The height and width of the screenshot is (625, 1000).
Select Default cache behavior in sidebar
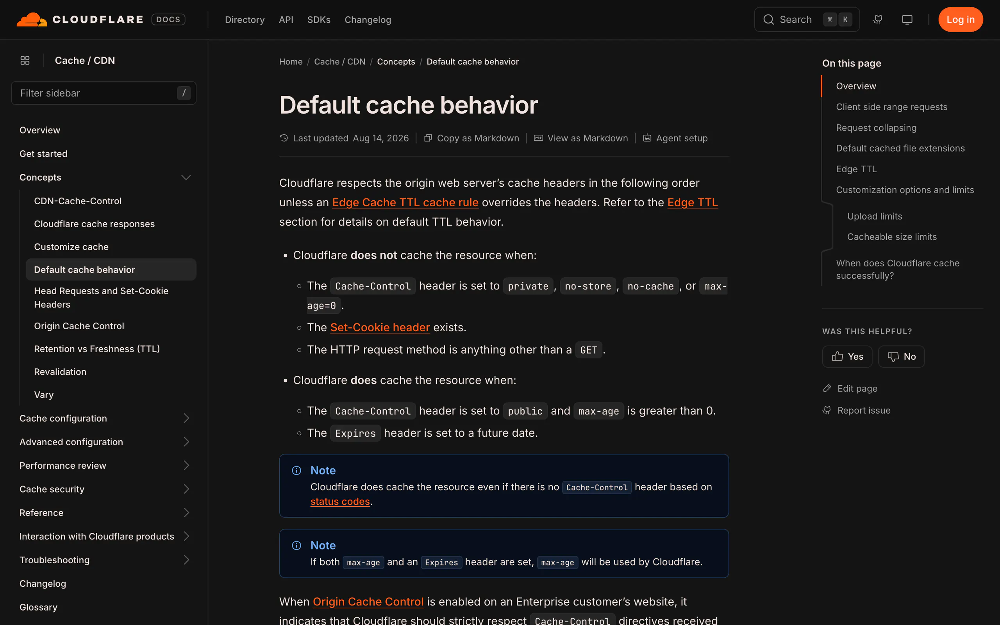(x=111, y=270)
